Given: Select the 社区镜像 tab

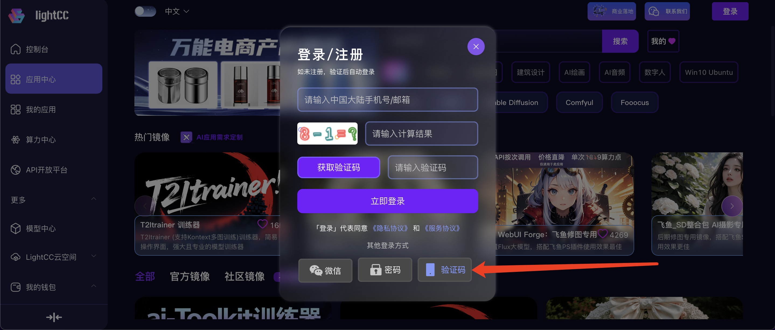Looking at the screenshot, I should [x=244, y=276].
